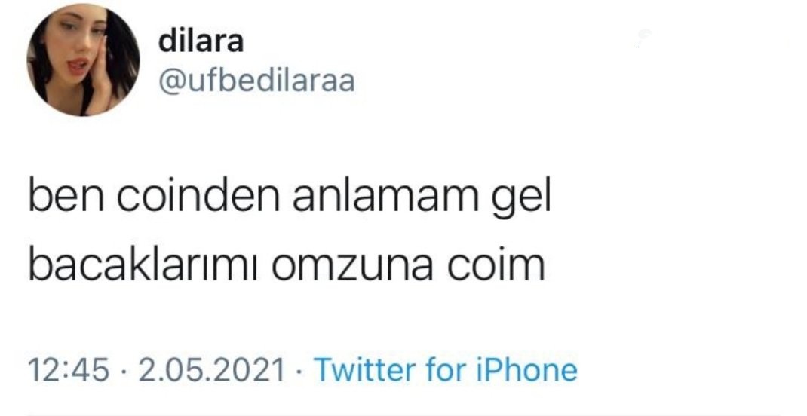Viewport: 807px width, 416px height.
Task: Click the year 2021 in the date
Action: pos(255,370)
